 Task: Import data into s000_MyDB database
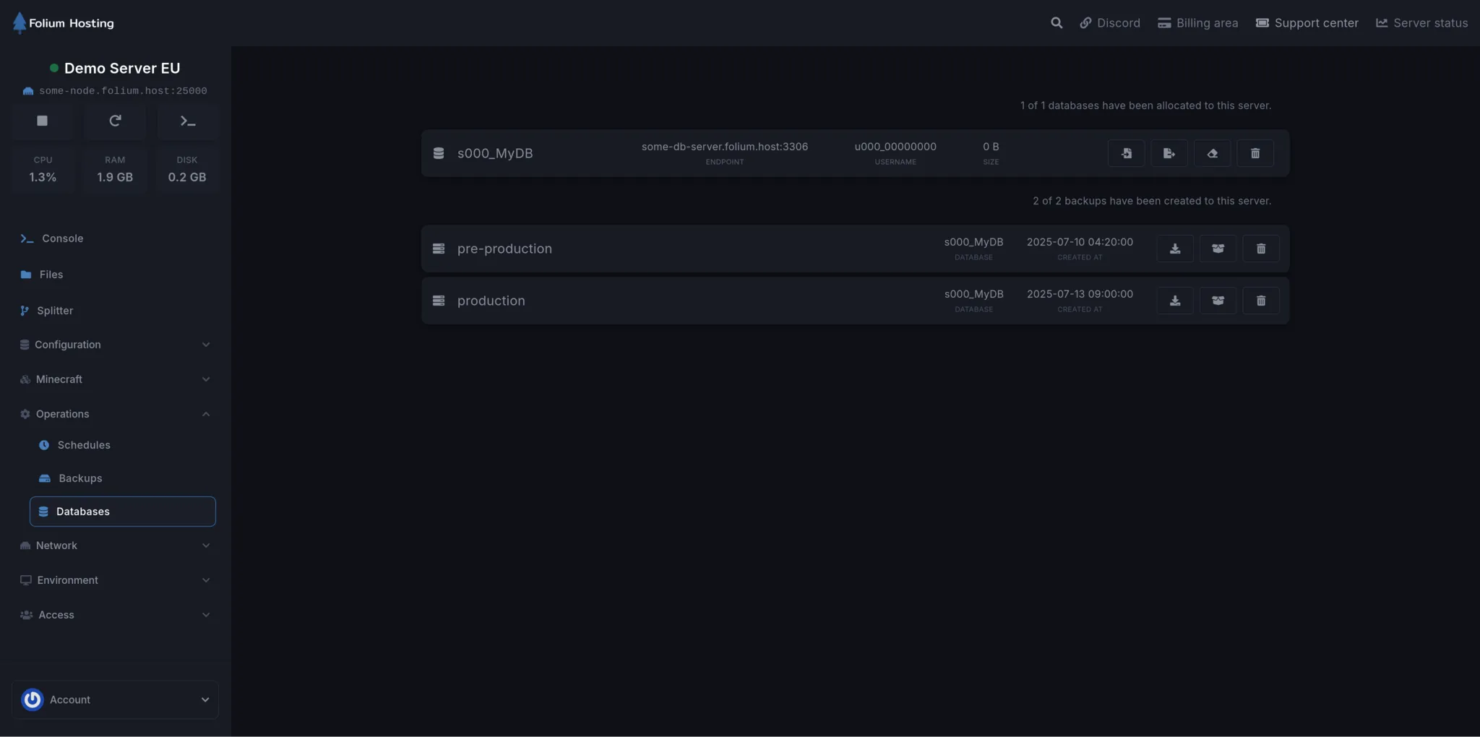click(x=1126, y=152)
